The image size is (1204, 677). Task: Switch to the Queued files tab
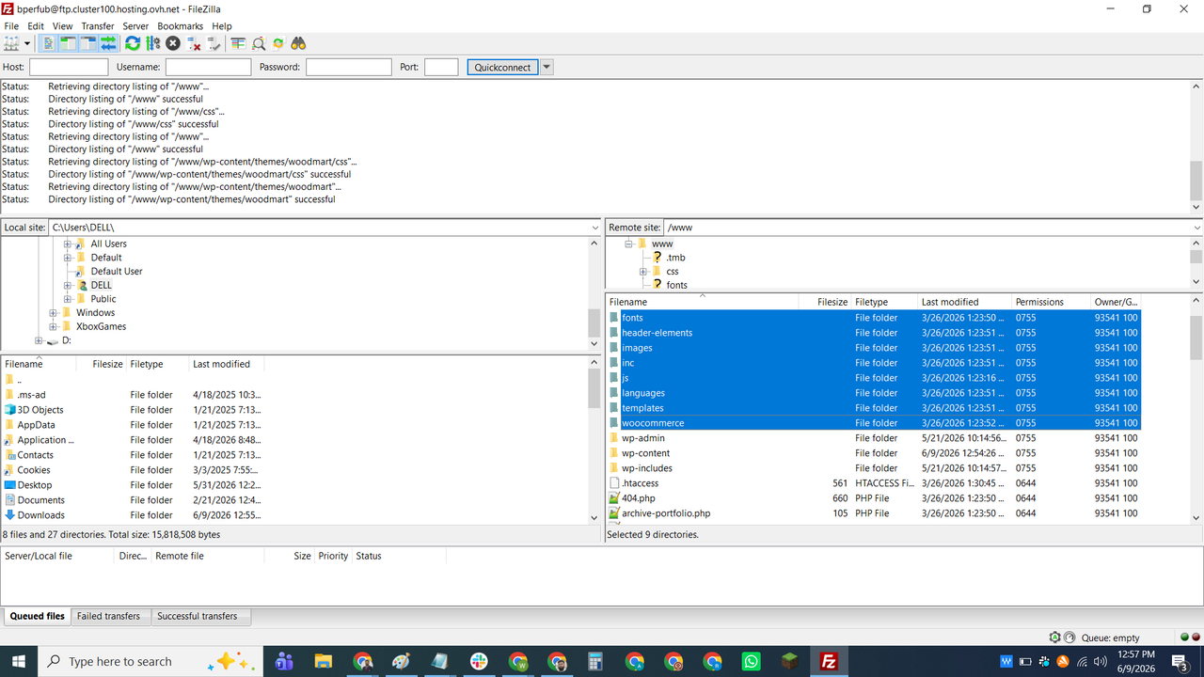pos(37,616)
